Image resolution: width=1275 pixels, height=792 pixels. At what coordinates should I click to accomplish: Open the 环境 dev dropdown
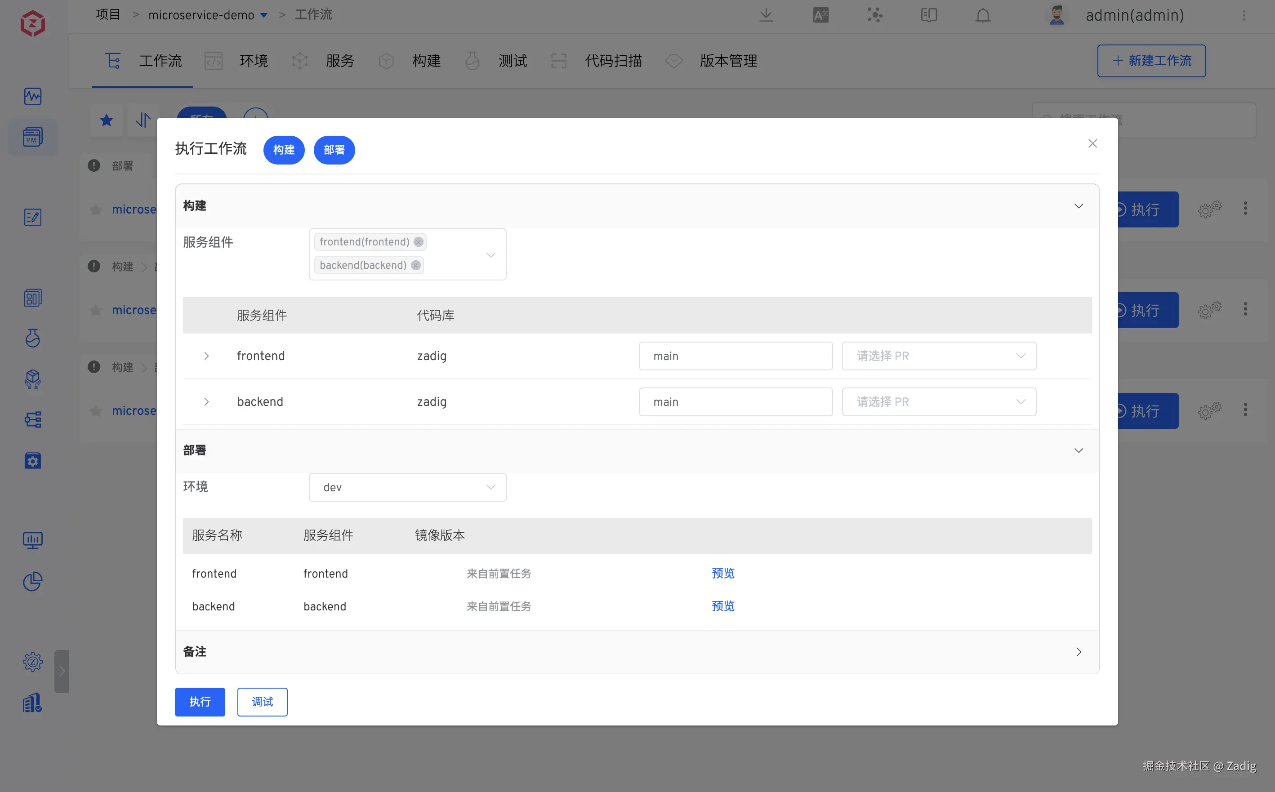click(407, 487)
